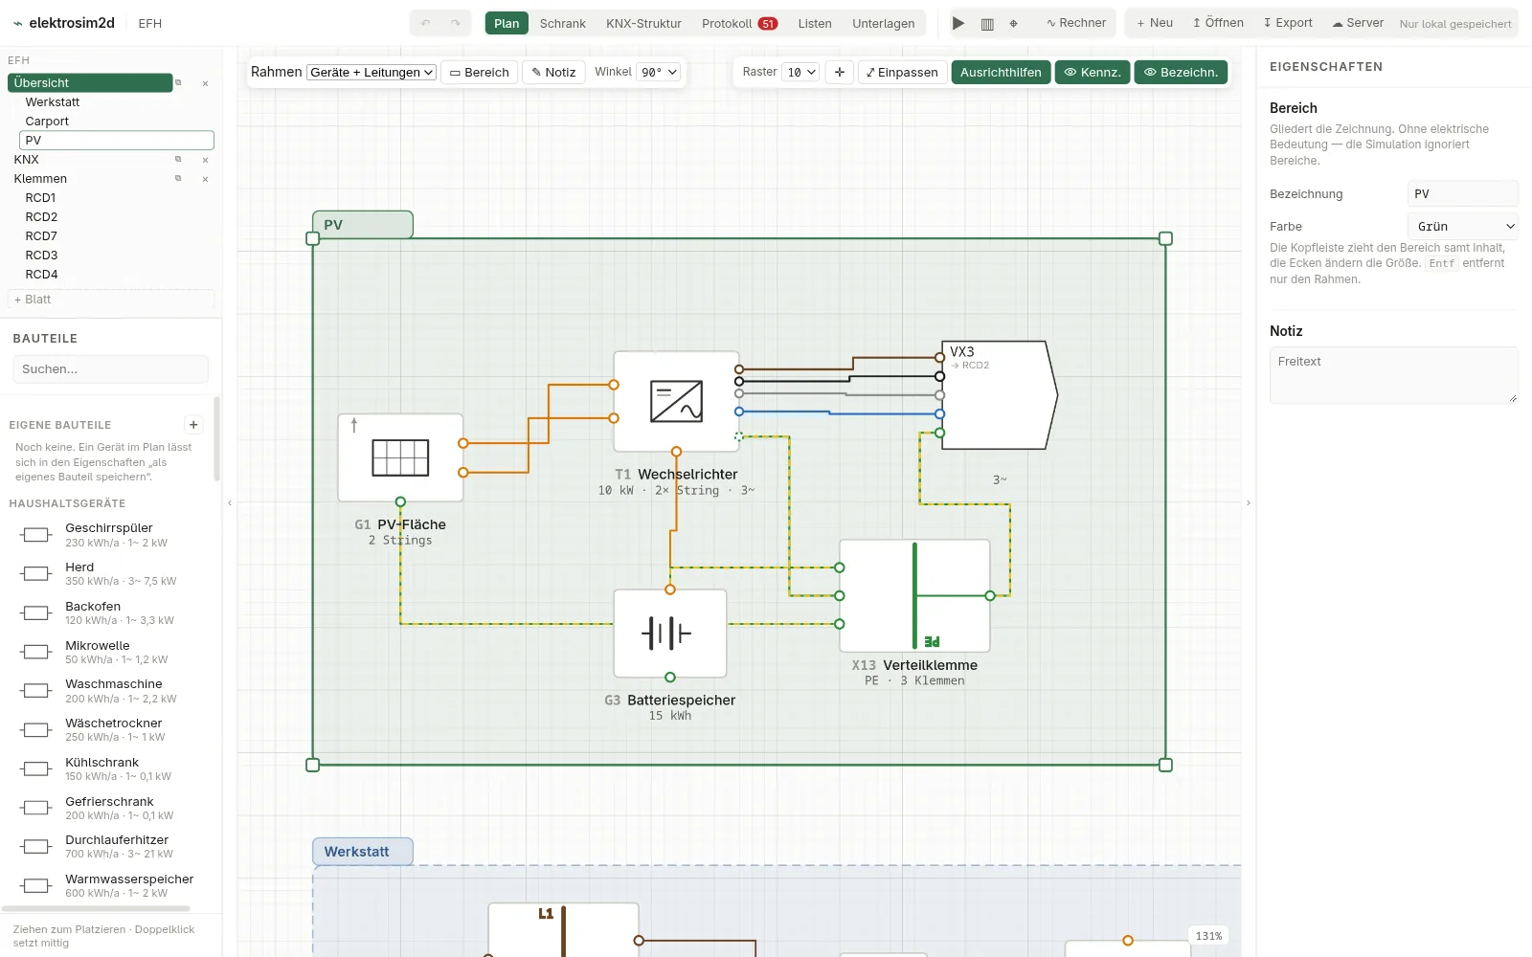The height and width of the screenshot is (957, 1532).
Task: Open the Winkel angle dropdown
Action: [x=659, y=72]
